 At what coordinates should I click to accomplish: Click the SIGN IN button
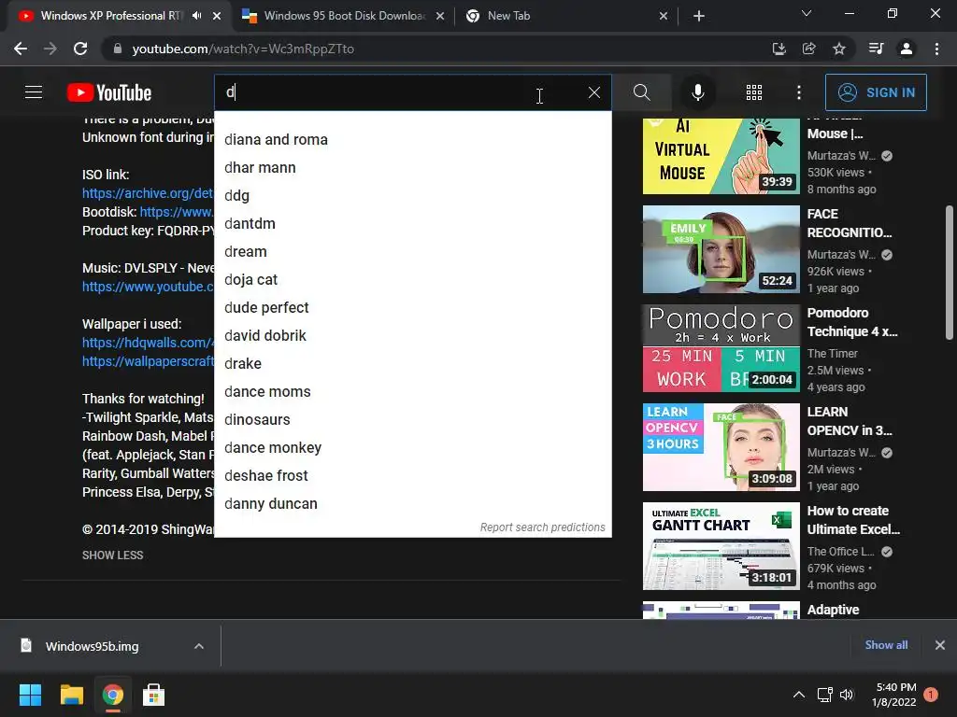coord(876,92)
